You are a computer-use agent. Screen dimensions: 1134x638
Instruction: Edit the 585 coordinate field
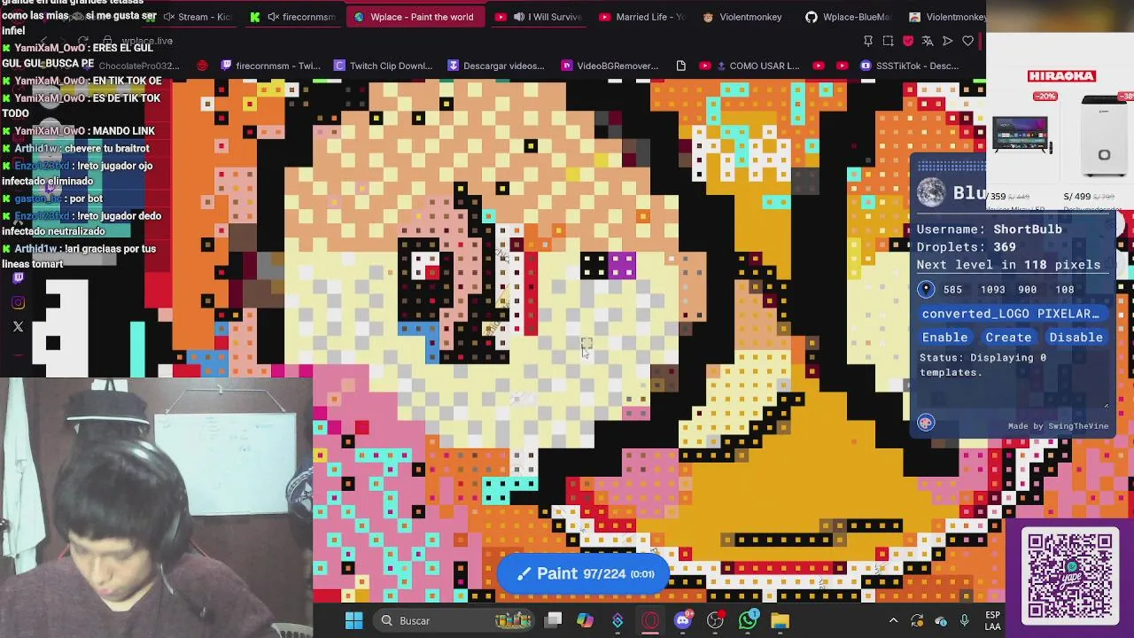coord(952,290)
